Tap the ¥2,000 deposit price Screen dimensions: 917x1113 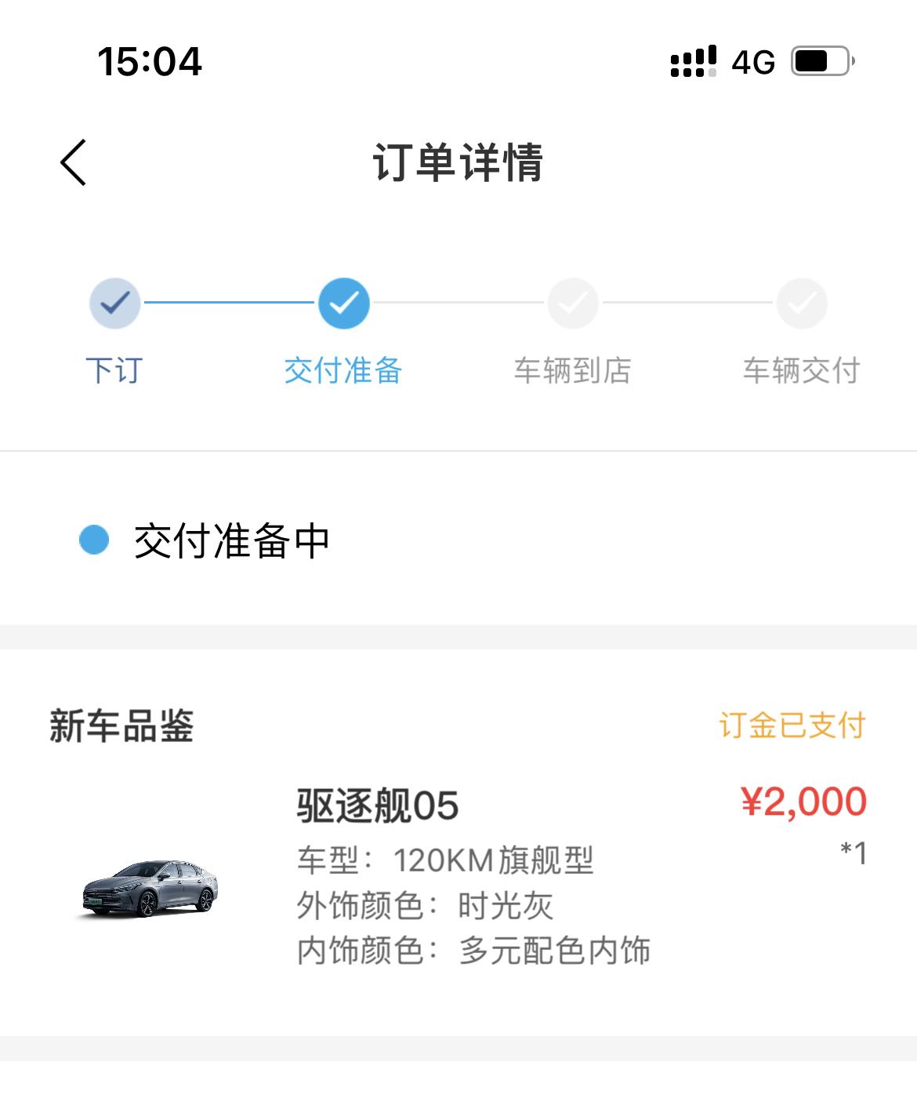point(803,802)
